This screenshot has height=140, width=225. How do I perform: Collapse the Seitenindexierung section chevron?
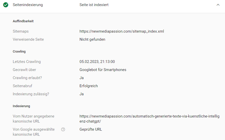pos(218,5)
